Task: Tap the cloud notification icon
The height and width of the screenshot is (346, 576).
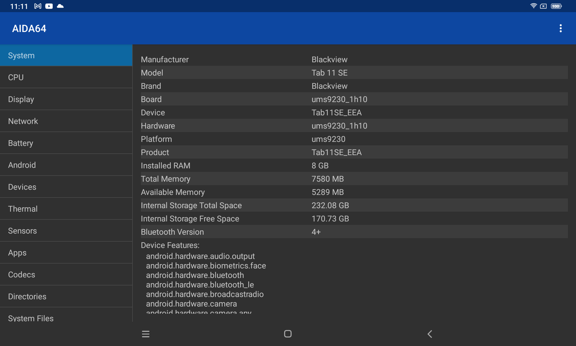Action: (60, 6)
